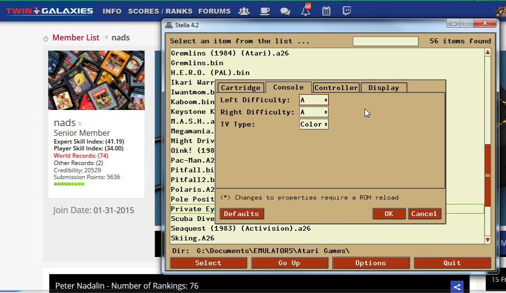The width and height of the screenshot is (506, 293).
Task: Select Seaquest (1983) (Activision).a26
Action: [327, 229]
